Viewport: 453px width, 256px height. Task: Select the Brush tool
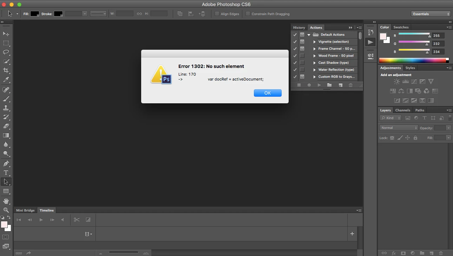(x=6, y=99)
